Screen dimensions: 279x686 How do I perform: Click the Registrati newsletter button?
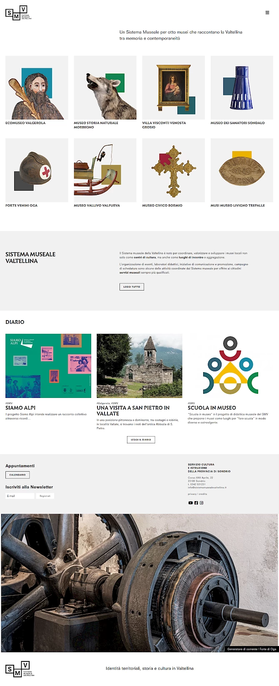click(45, 496)
